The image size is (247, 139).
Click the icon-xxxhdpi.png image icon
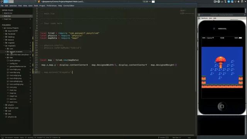(8, 84)
